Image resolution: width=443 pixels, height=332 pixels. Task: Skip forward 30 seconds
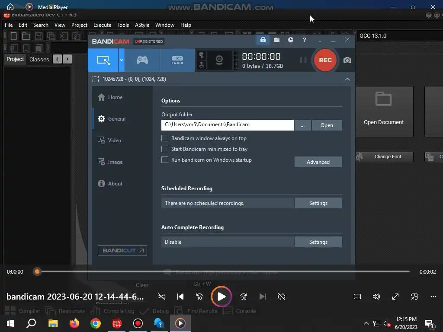click(x=244, y=297)
